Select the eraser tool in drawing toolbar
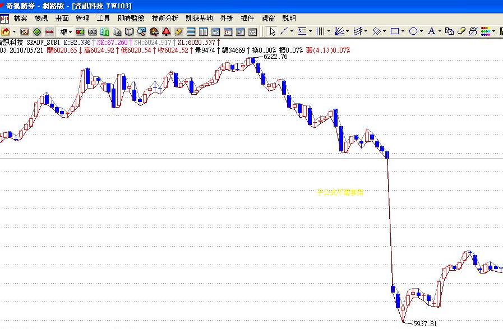Screen dimensions: 503x329 pos(462,31)
